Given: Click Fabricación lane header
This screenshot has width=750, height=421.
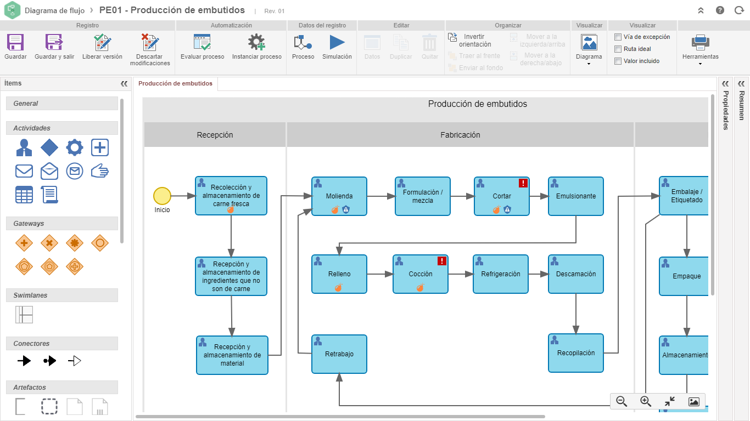Looking at the screenshot, I should [x=460, y=135].
